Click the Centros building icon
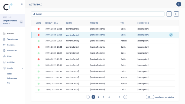Screen dimensions: 185x104 tap(4, 33)
